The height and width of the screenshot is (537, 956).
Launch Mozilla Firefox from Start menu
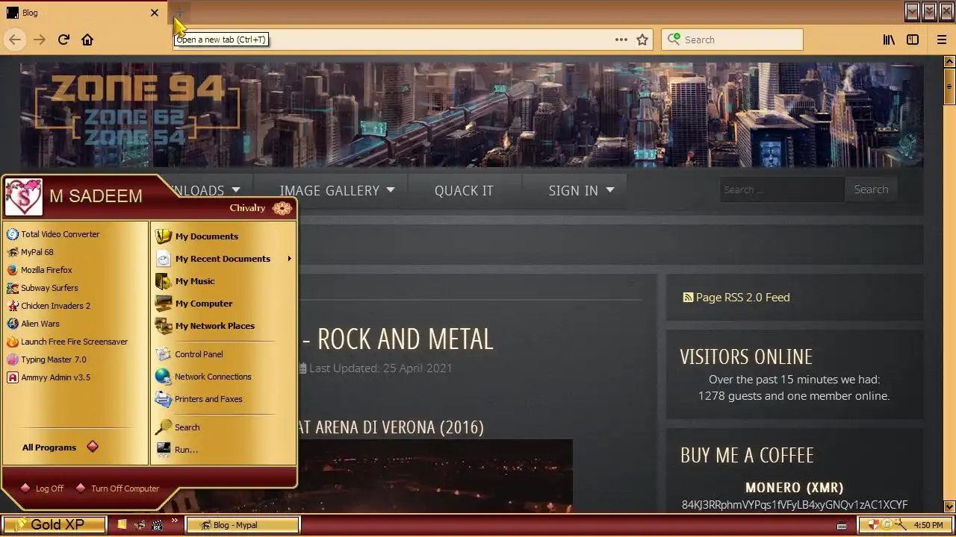coord(40,270)
